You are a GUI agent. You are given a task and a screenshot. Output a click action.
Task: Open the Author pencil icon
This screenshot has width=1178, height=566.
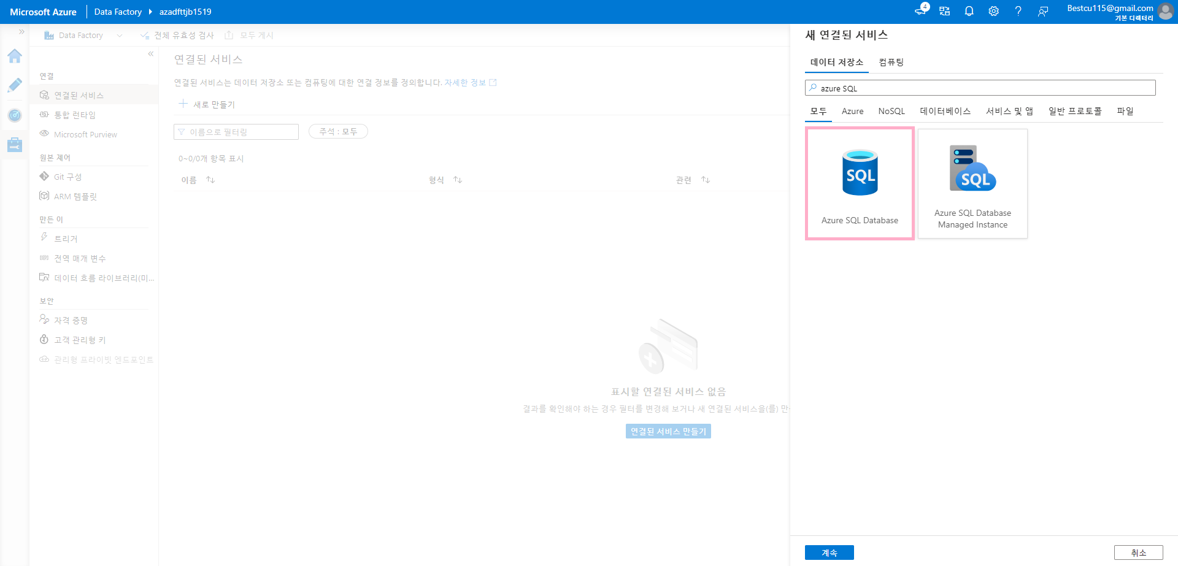[15, 85]
